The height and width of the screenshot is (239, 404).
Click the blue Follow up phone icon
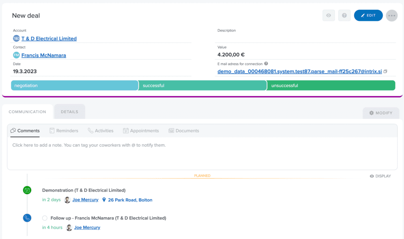(27, 217)
